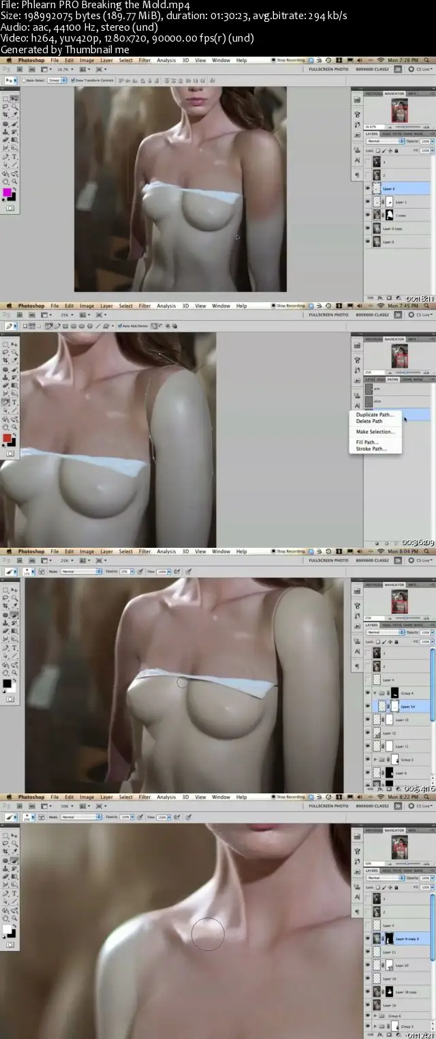Click the red foreground color swatch

click(7, 438)
